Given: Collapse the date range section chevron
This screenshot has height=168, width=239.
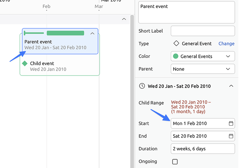Looking at the screenshot, I should tap(231, 86).
